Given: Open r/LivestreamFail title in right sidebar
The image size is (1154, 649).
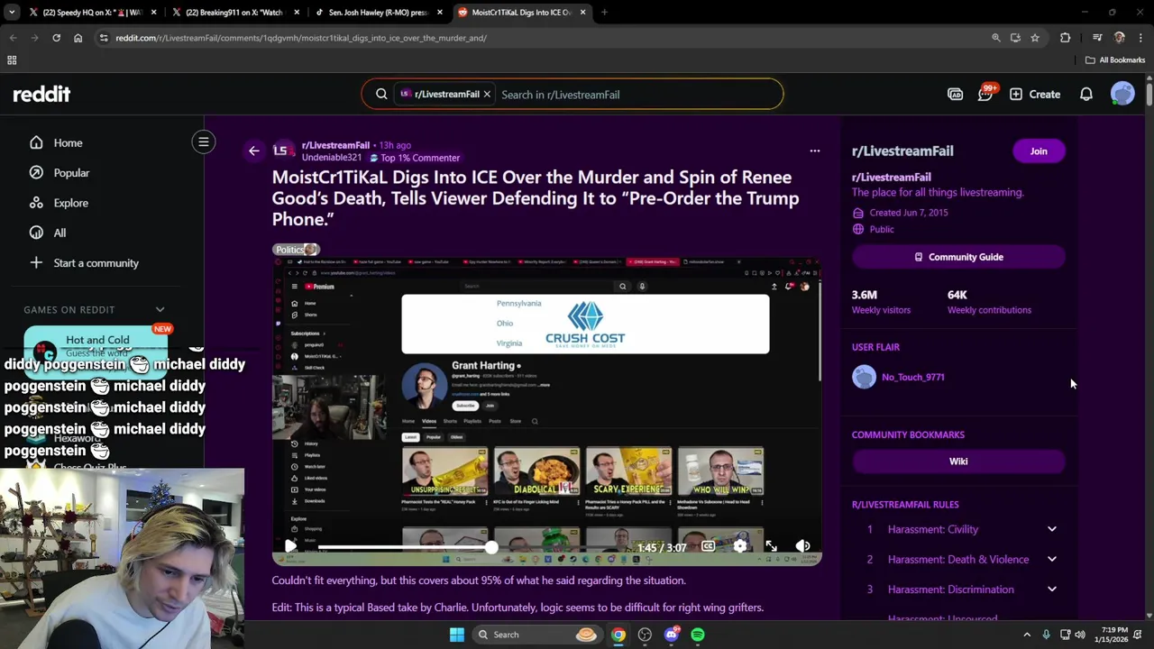Looking at the screenshot, I should coord(902,151).
